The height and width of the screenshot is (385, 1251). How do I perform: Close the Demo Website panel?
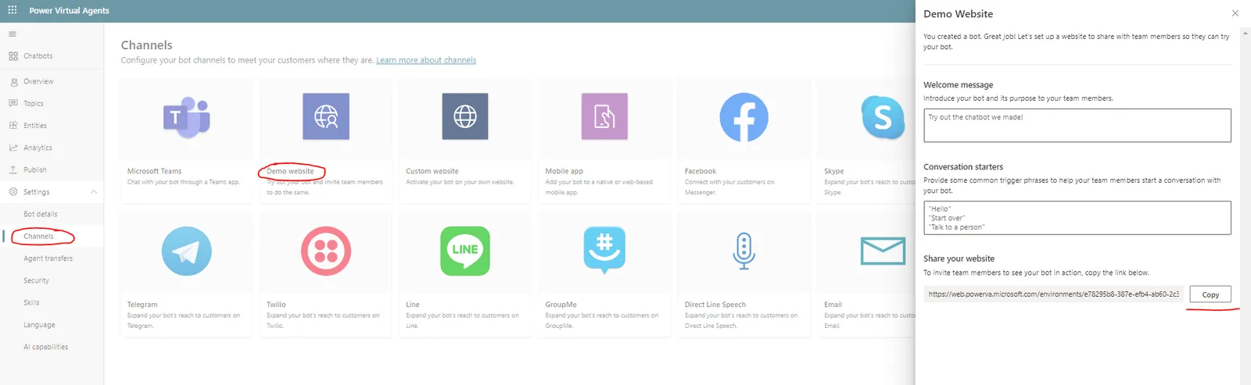1235,13
